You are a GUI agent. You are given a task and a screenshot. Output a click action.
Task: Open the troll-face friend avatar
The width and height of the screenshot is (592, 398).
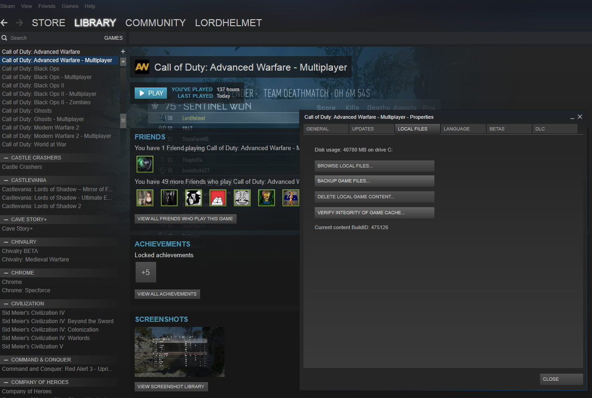pyautogui.click(x=242, y=198)
